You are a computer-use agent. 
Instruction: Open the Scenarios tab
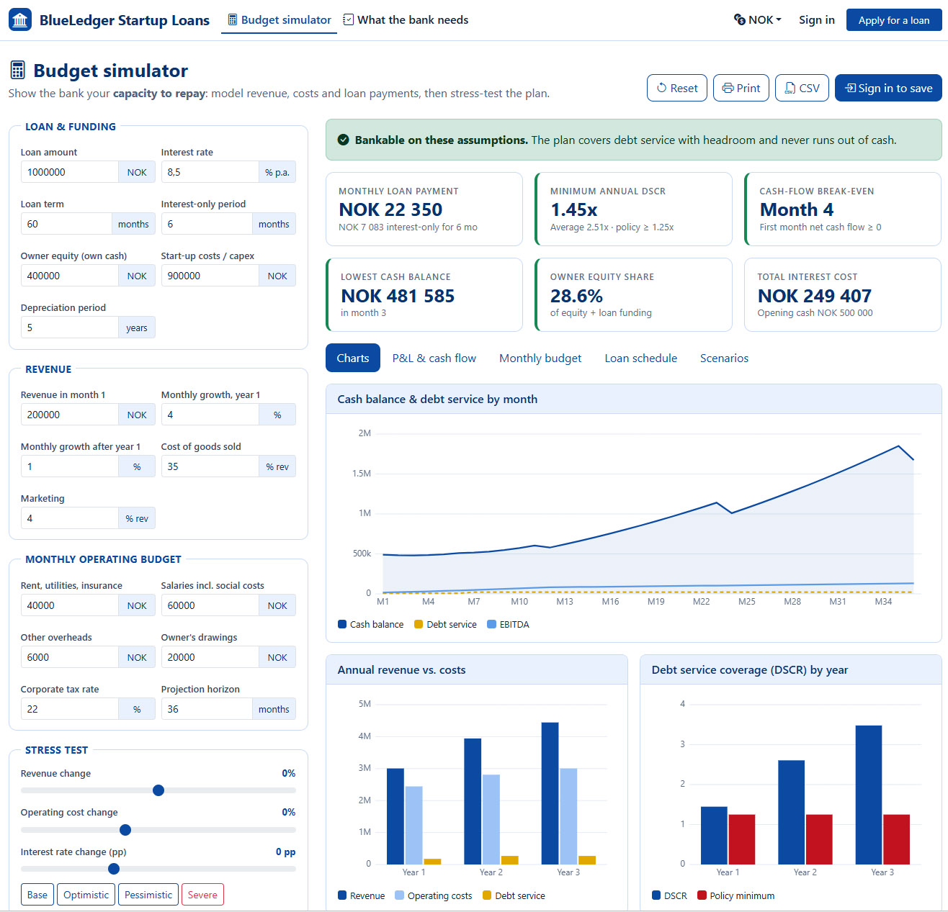coord(724,358)
